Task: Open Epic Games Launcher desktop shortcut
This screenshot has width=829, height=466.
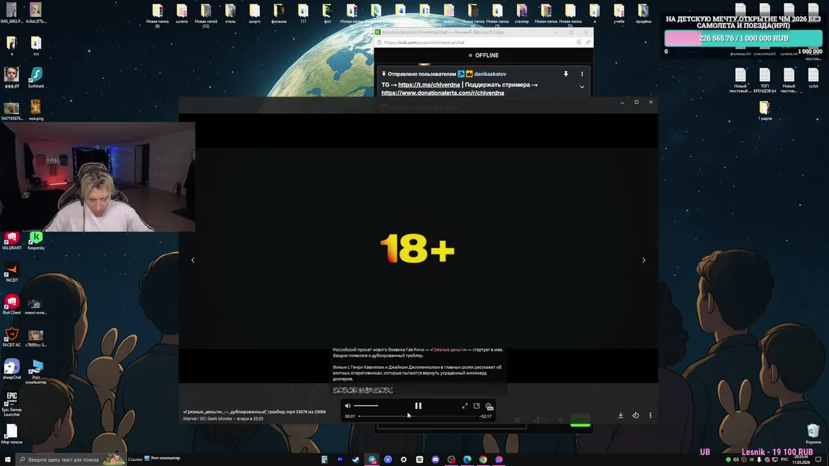Action: coord(12,403)
